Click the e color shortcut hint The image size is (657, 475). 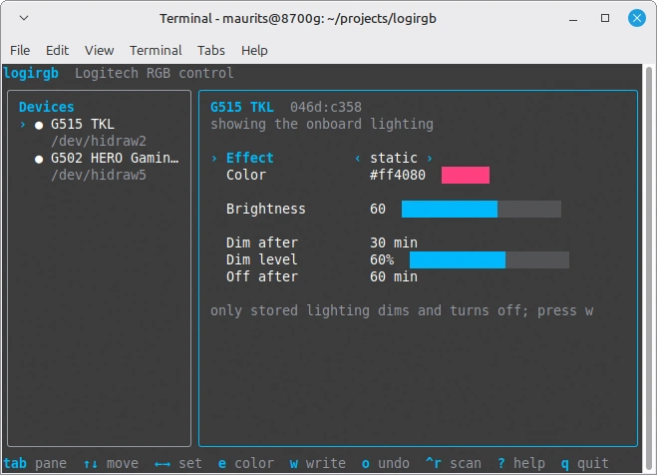[x=246, y=463]
